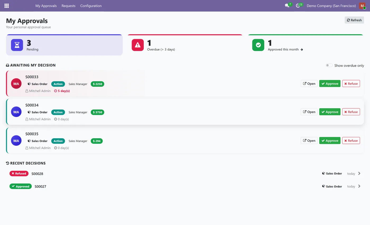
Task: Click the Action badge on S00034
Action: (58, 112)
